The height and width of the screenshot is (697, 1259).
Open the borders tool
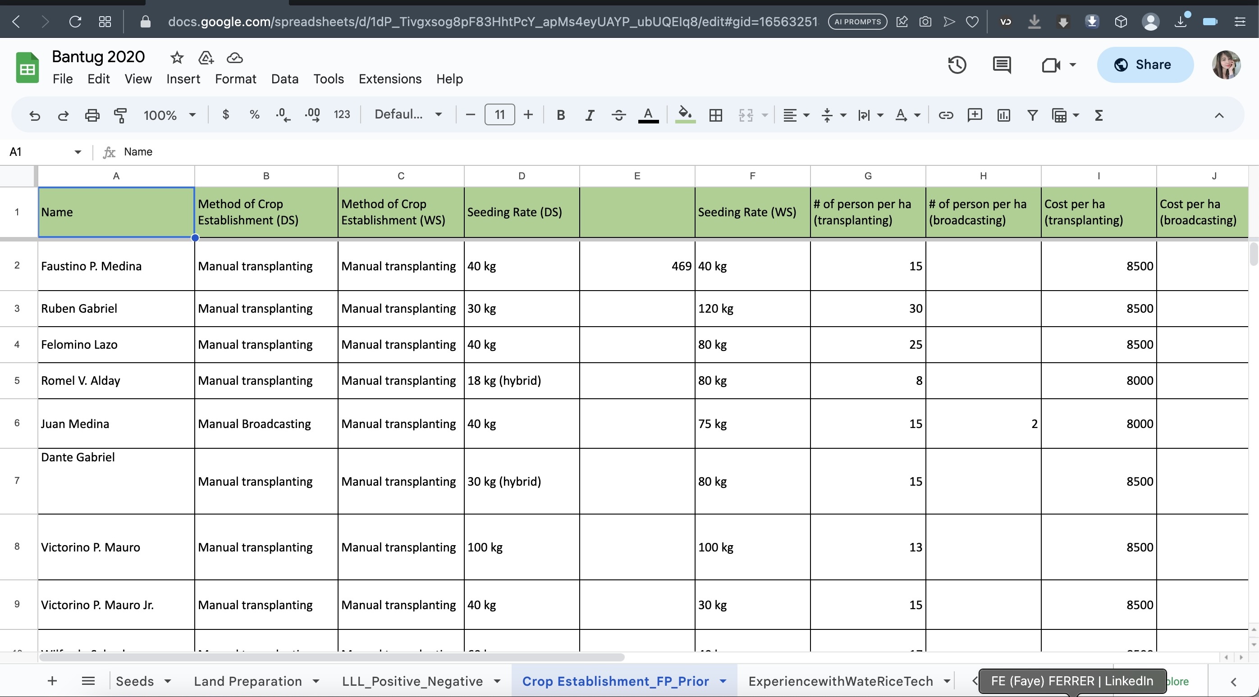[x=715, y=115]
